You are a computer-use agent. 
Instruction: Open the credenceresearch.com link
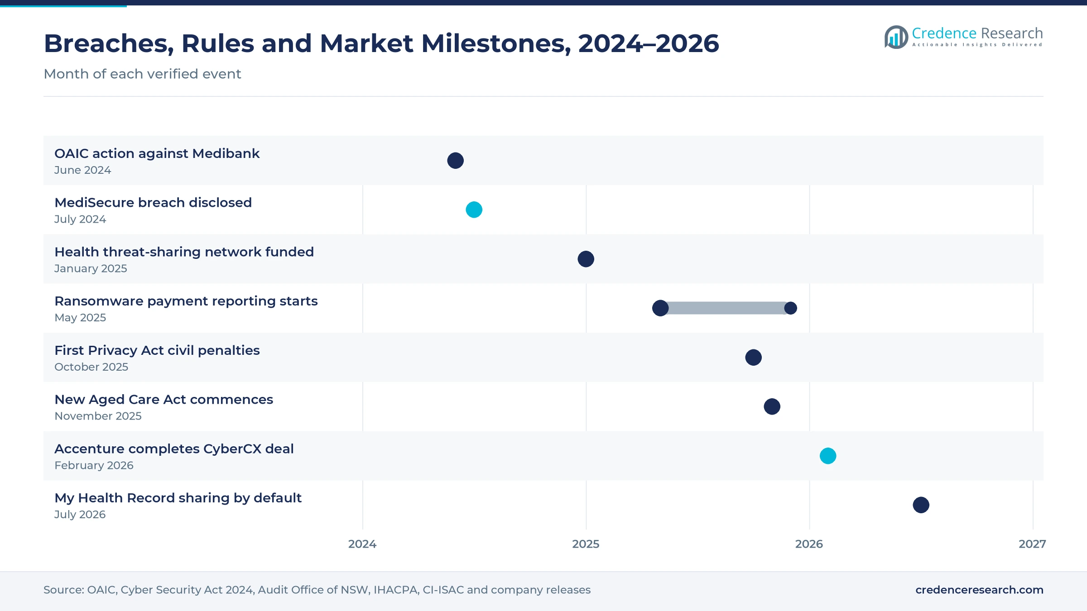tap(979, 590)
